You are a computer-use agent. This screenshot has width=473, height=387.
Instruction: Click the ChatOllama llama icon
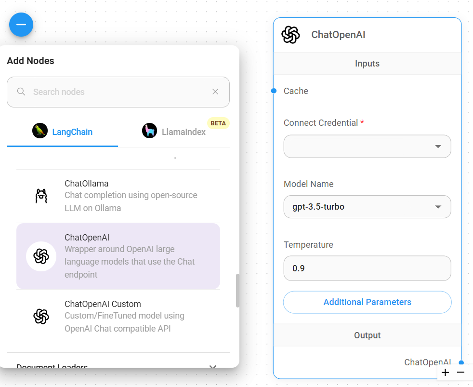tap(41, 196)
